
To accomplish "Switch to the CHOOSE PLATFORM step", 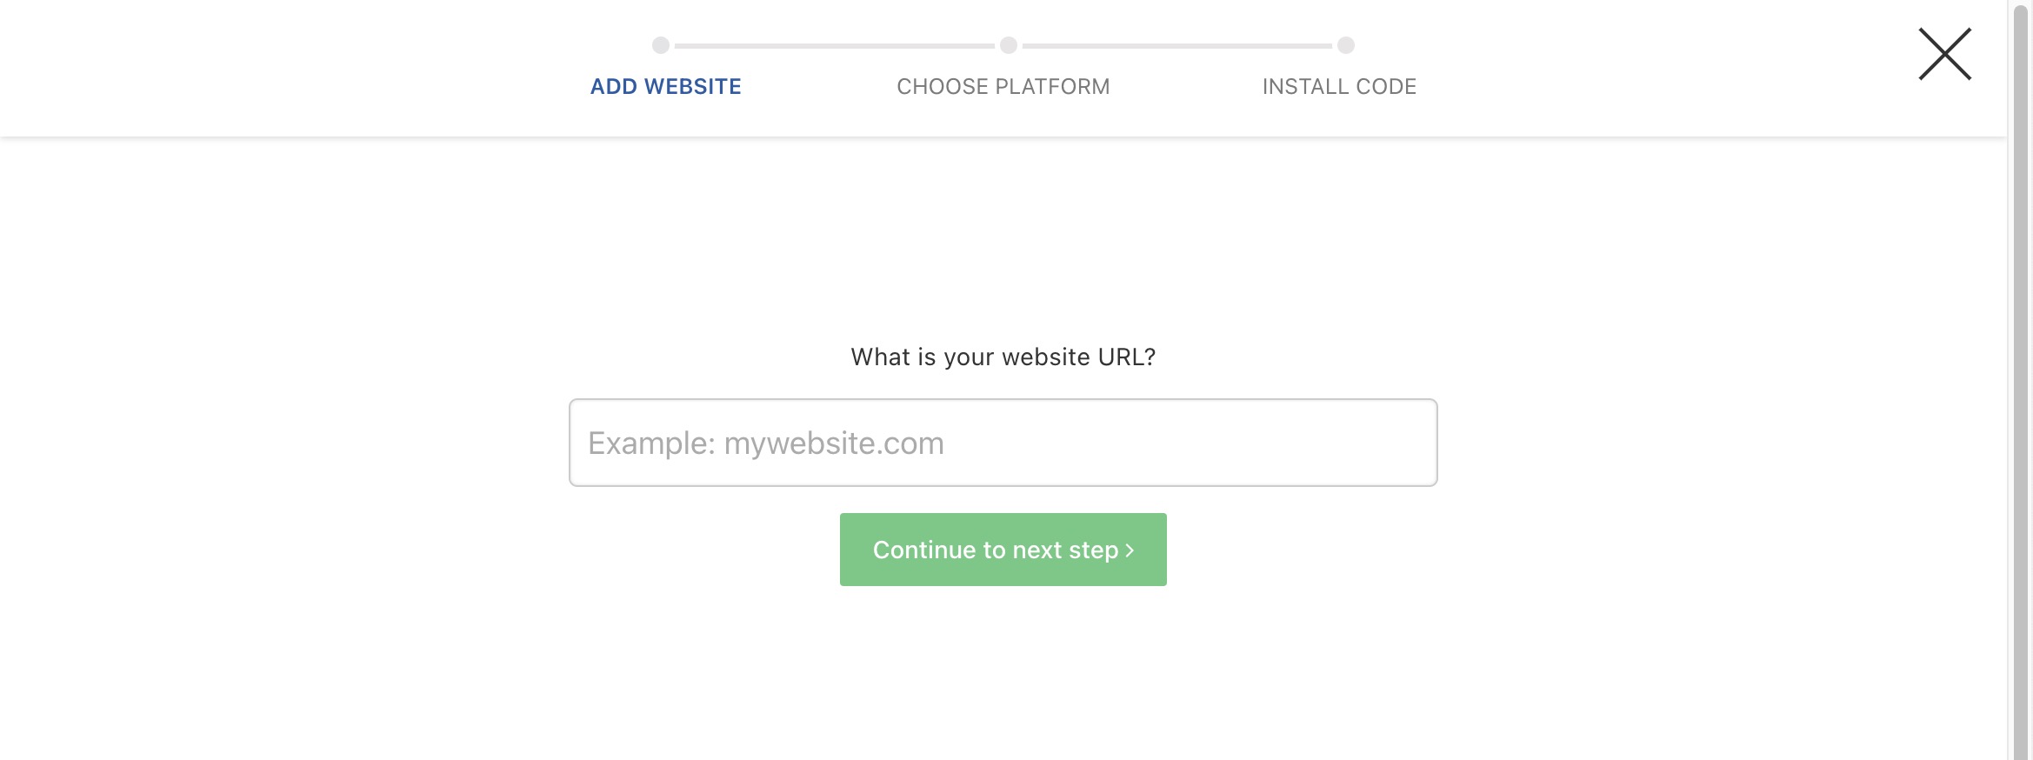I will 1003,87.
